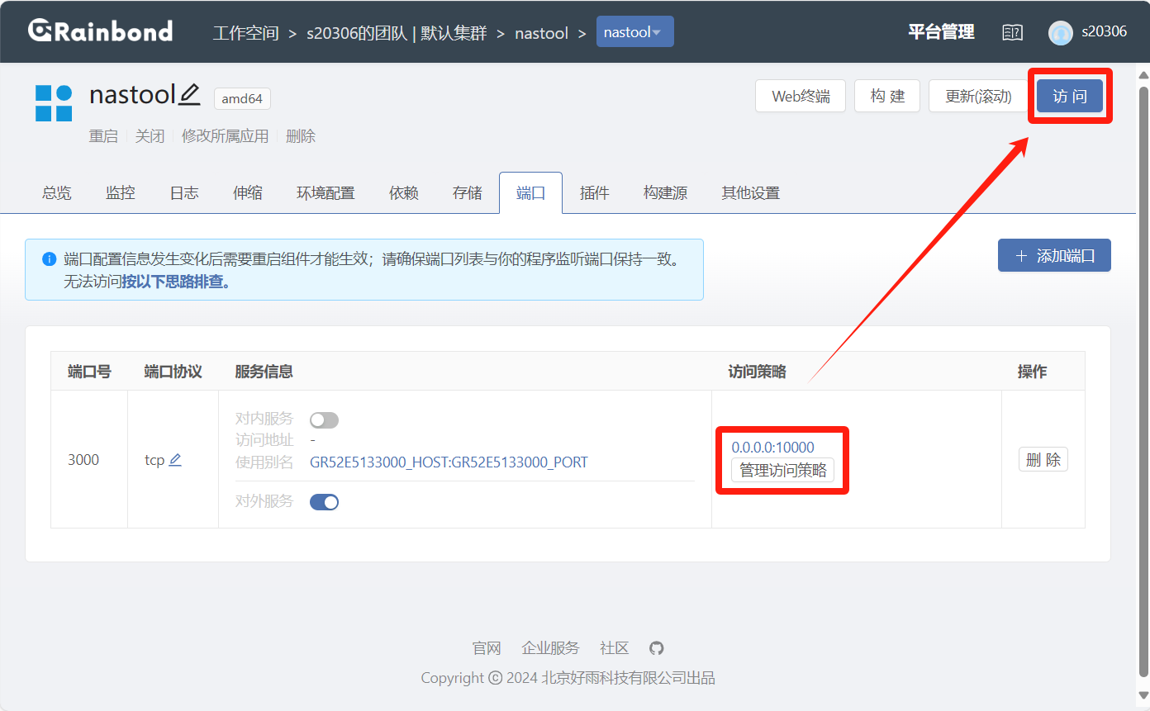Open the documentation book icon in header
Viewport: 1150px width, 711px height.
[x=1012, y=32]
